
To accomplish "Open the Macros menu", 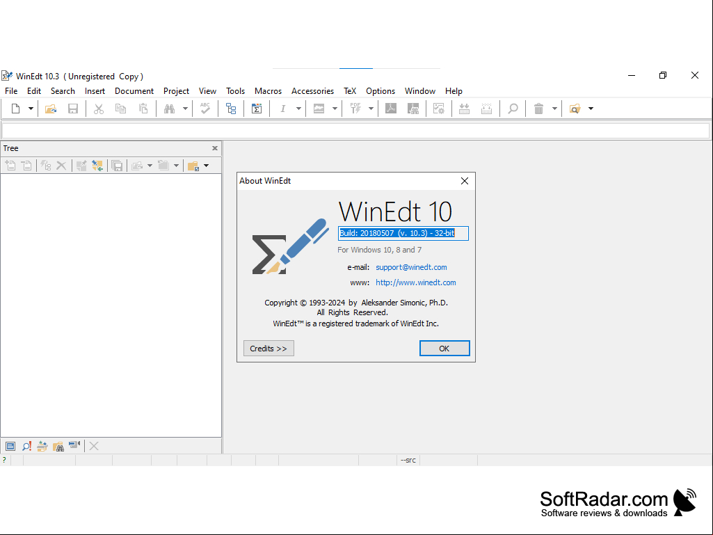I will 268,91.
